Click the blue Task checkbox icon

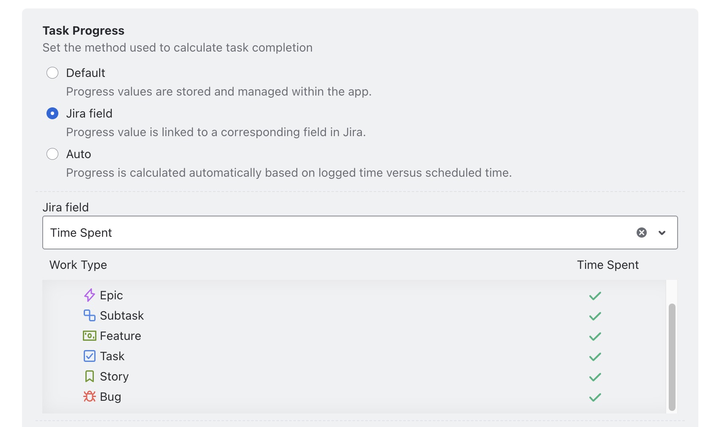pyautogui.click(x=89, y=356)
